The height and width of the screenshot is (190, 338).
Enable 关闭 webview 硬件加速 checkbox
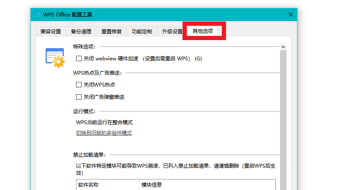(79, 59)
